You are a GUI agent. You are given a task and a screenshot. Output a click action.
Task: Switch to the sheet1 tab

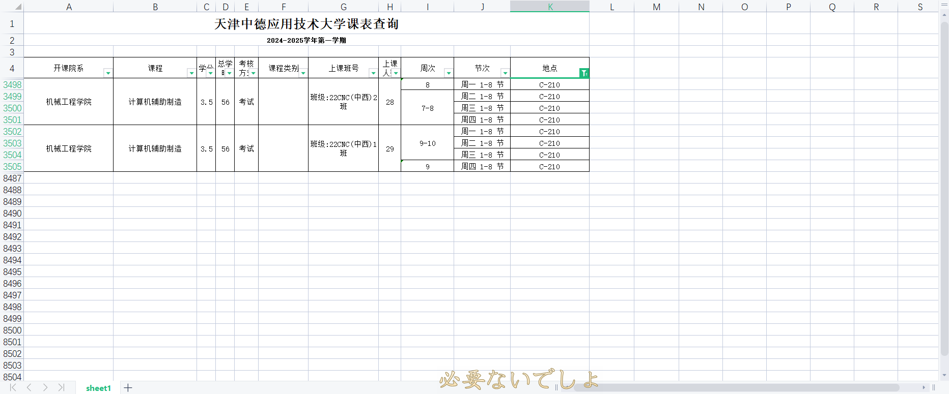pyautogui.click(x=98, y=388)
